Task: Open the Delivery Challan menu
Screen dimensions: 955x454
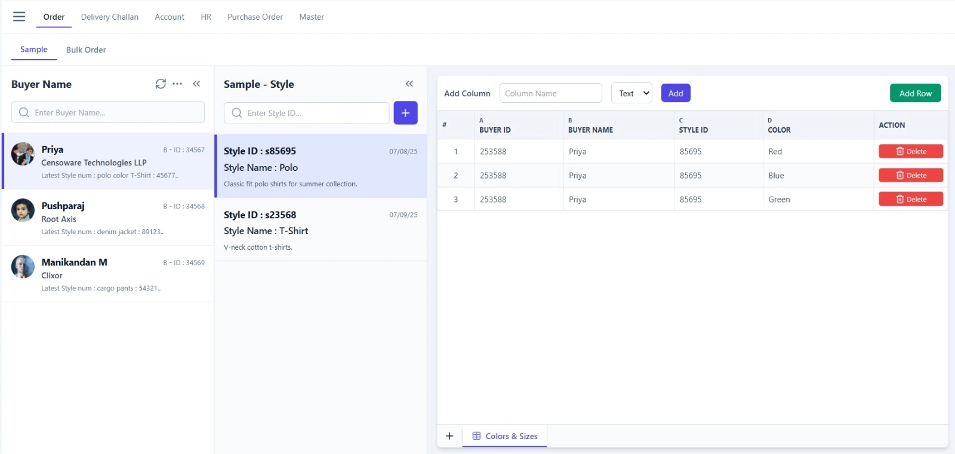Action: click(110, 17)
